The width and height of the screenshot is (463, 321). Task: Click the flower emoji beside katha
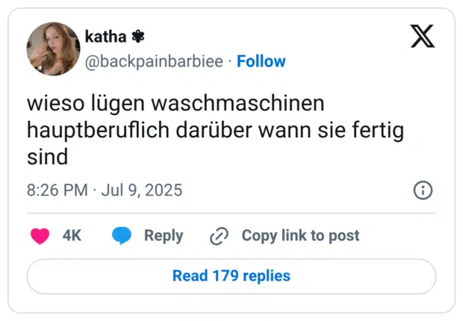[138, 36]
